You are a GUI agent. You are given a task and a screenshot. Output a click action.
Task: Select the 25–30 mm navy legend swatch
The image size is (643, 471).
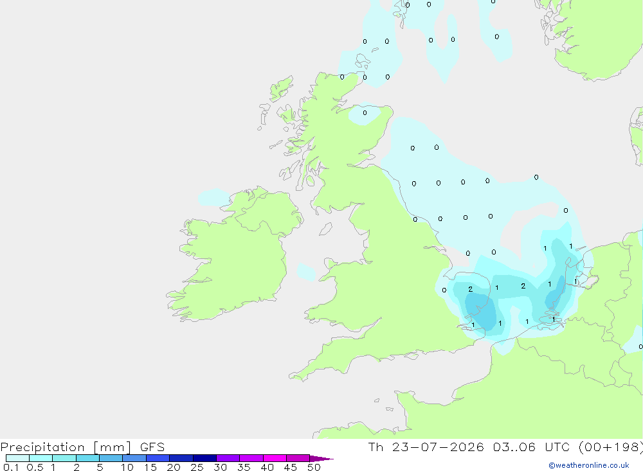204,458
